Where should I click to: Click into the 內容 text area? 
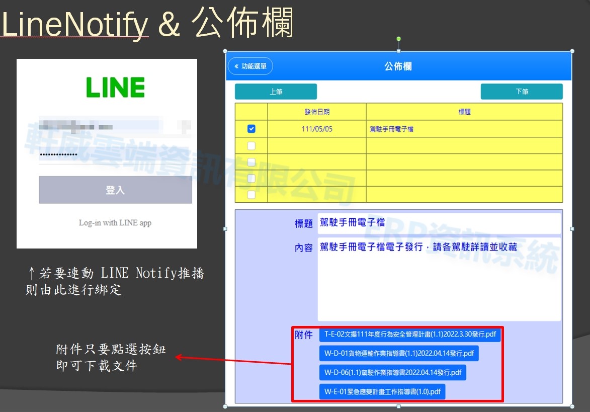[439, 279]
